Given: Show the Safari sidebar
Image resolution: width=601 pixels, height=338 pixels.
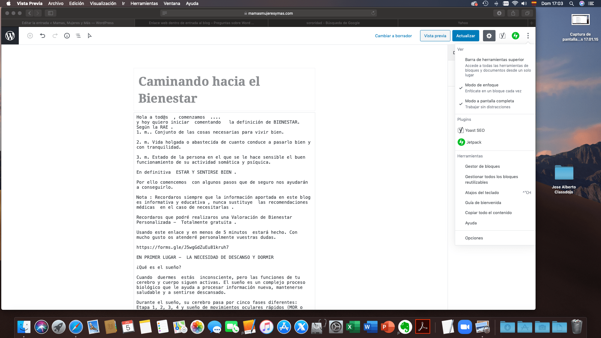Looking at the screenshot, I should click(50, 13).
